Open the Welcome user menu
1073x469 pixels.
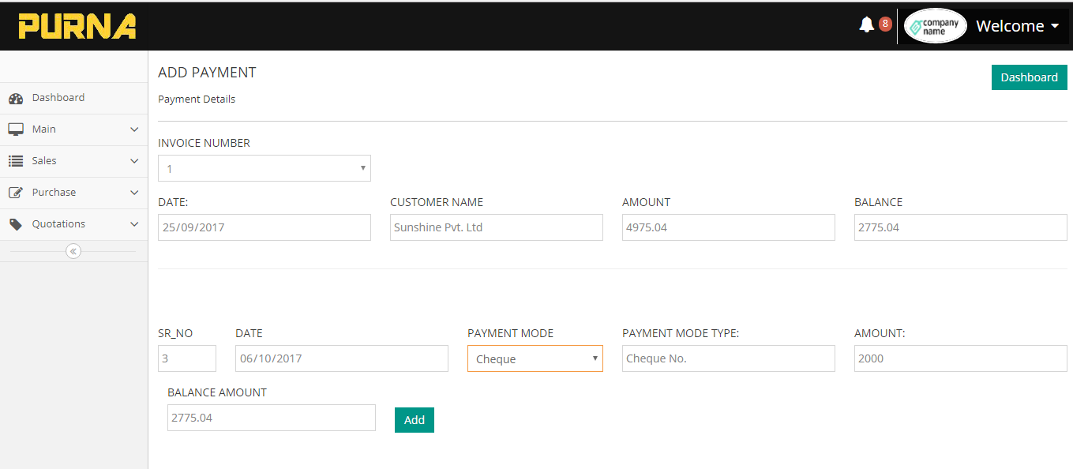pyautogui.click(x=1017, y=26)
